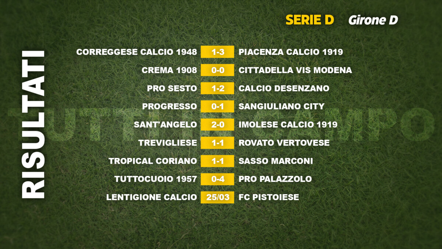The image size is (442, 249).
Task: Select the 0-0 score box
Action: coord(217,70)
